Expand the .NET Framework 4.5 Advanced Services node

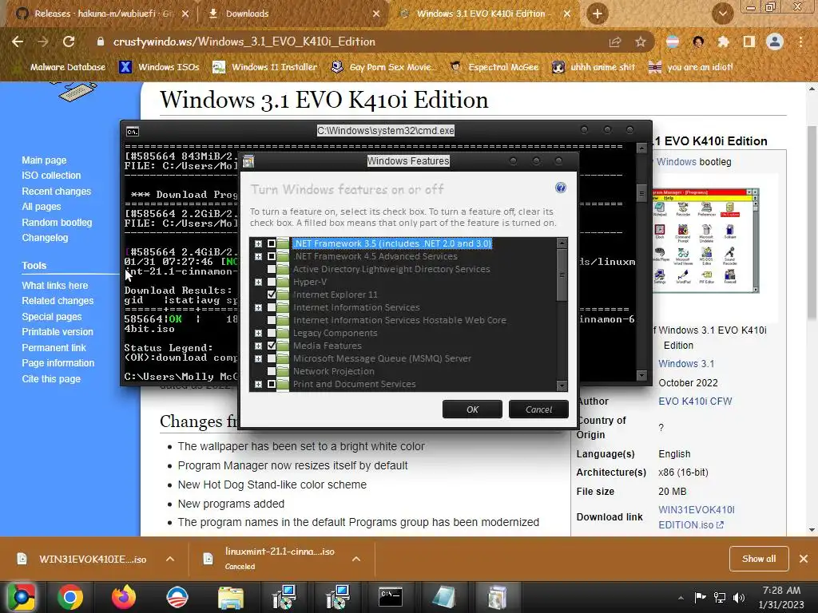[258, 256]
